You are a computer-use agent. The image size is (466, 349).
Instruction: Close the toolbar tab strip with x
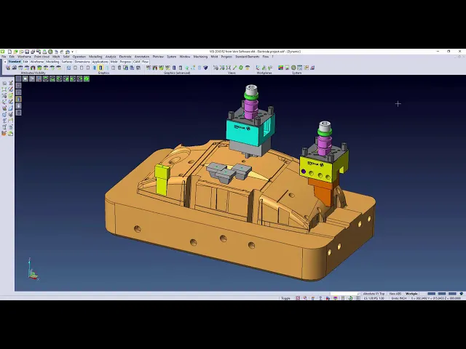tap(5, 62)
